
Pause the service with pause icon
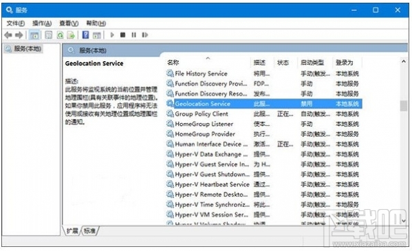pos(133,34)
